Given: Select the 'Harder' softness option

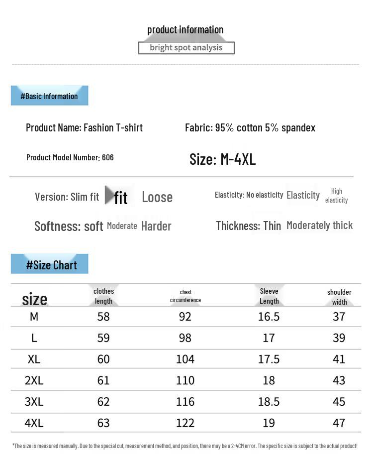Looking at the screenshot, I should click(x=156, y=227).
